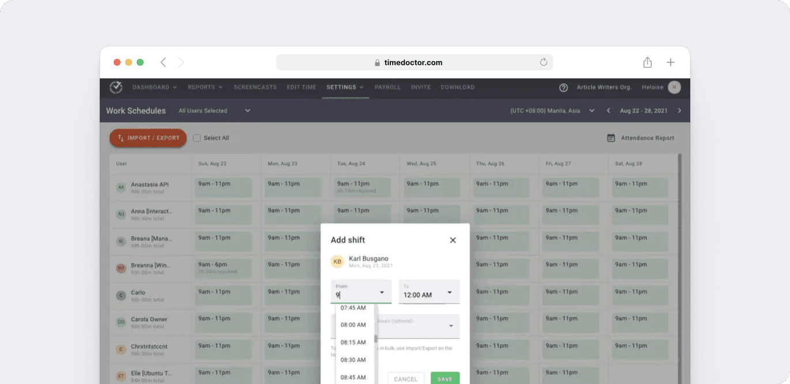790x384 pixels.
Task: Enable the Select All checkbox
Action: (197, 138)
